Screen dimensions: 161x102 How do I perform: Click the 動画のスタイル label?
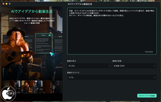coord(73,73)
